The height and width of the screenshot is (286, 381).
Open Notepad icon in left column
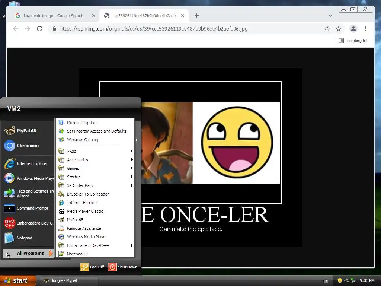[10, 238]
